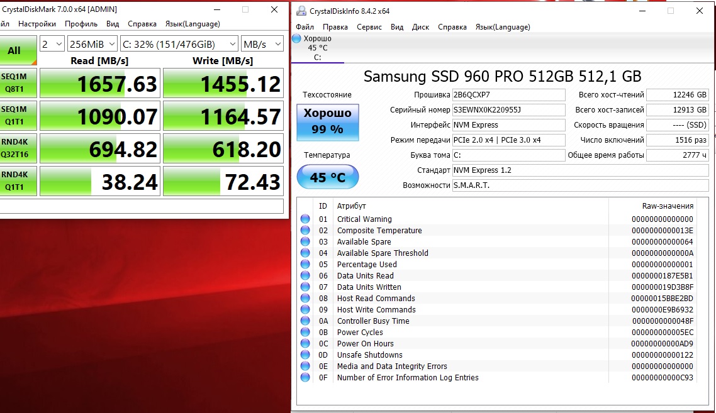Image resolution: width=716 pixels, height=413 pixels.
Task: Open Вид menu in CrystalDiskInfo
Action: [x=397, y=27]
